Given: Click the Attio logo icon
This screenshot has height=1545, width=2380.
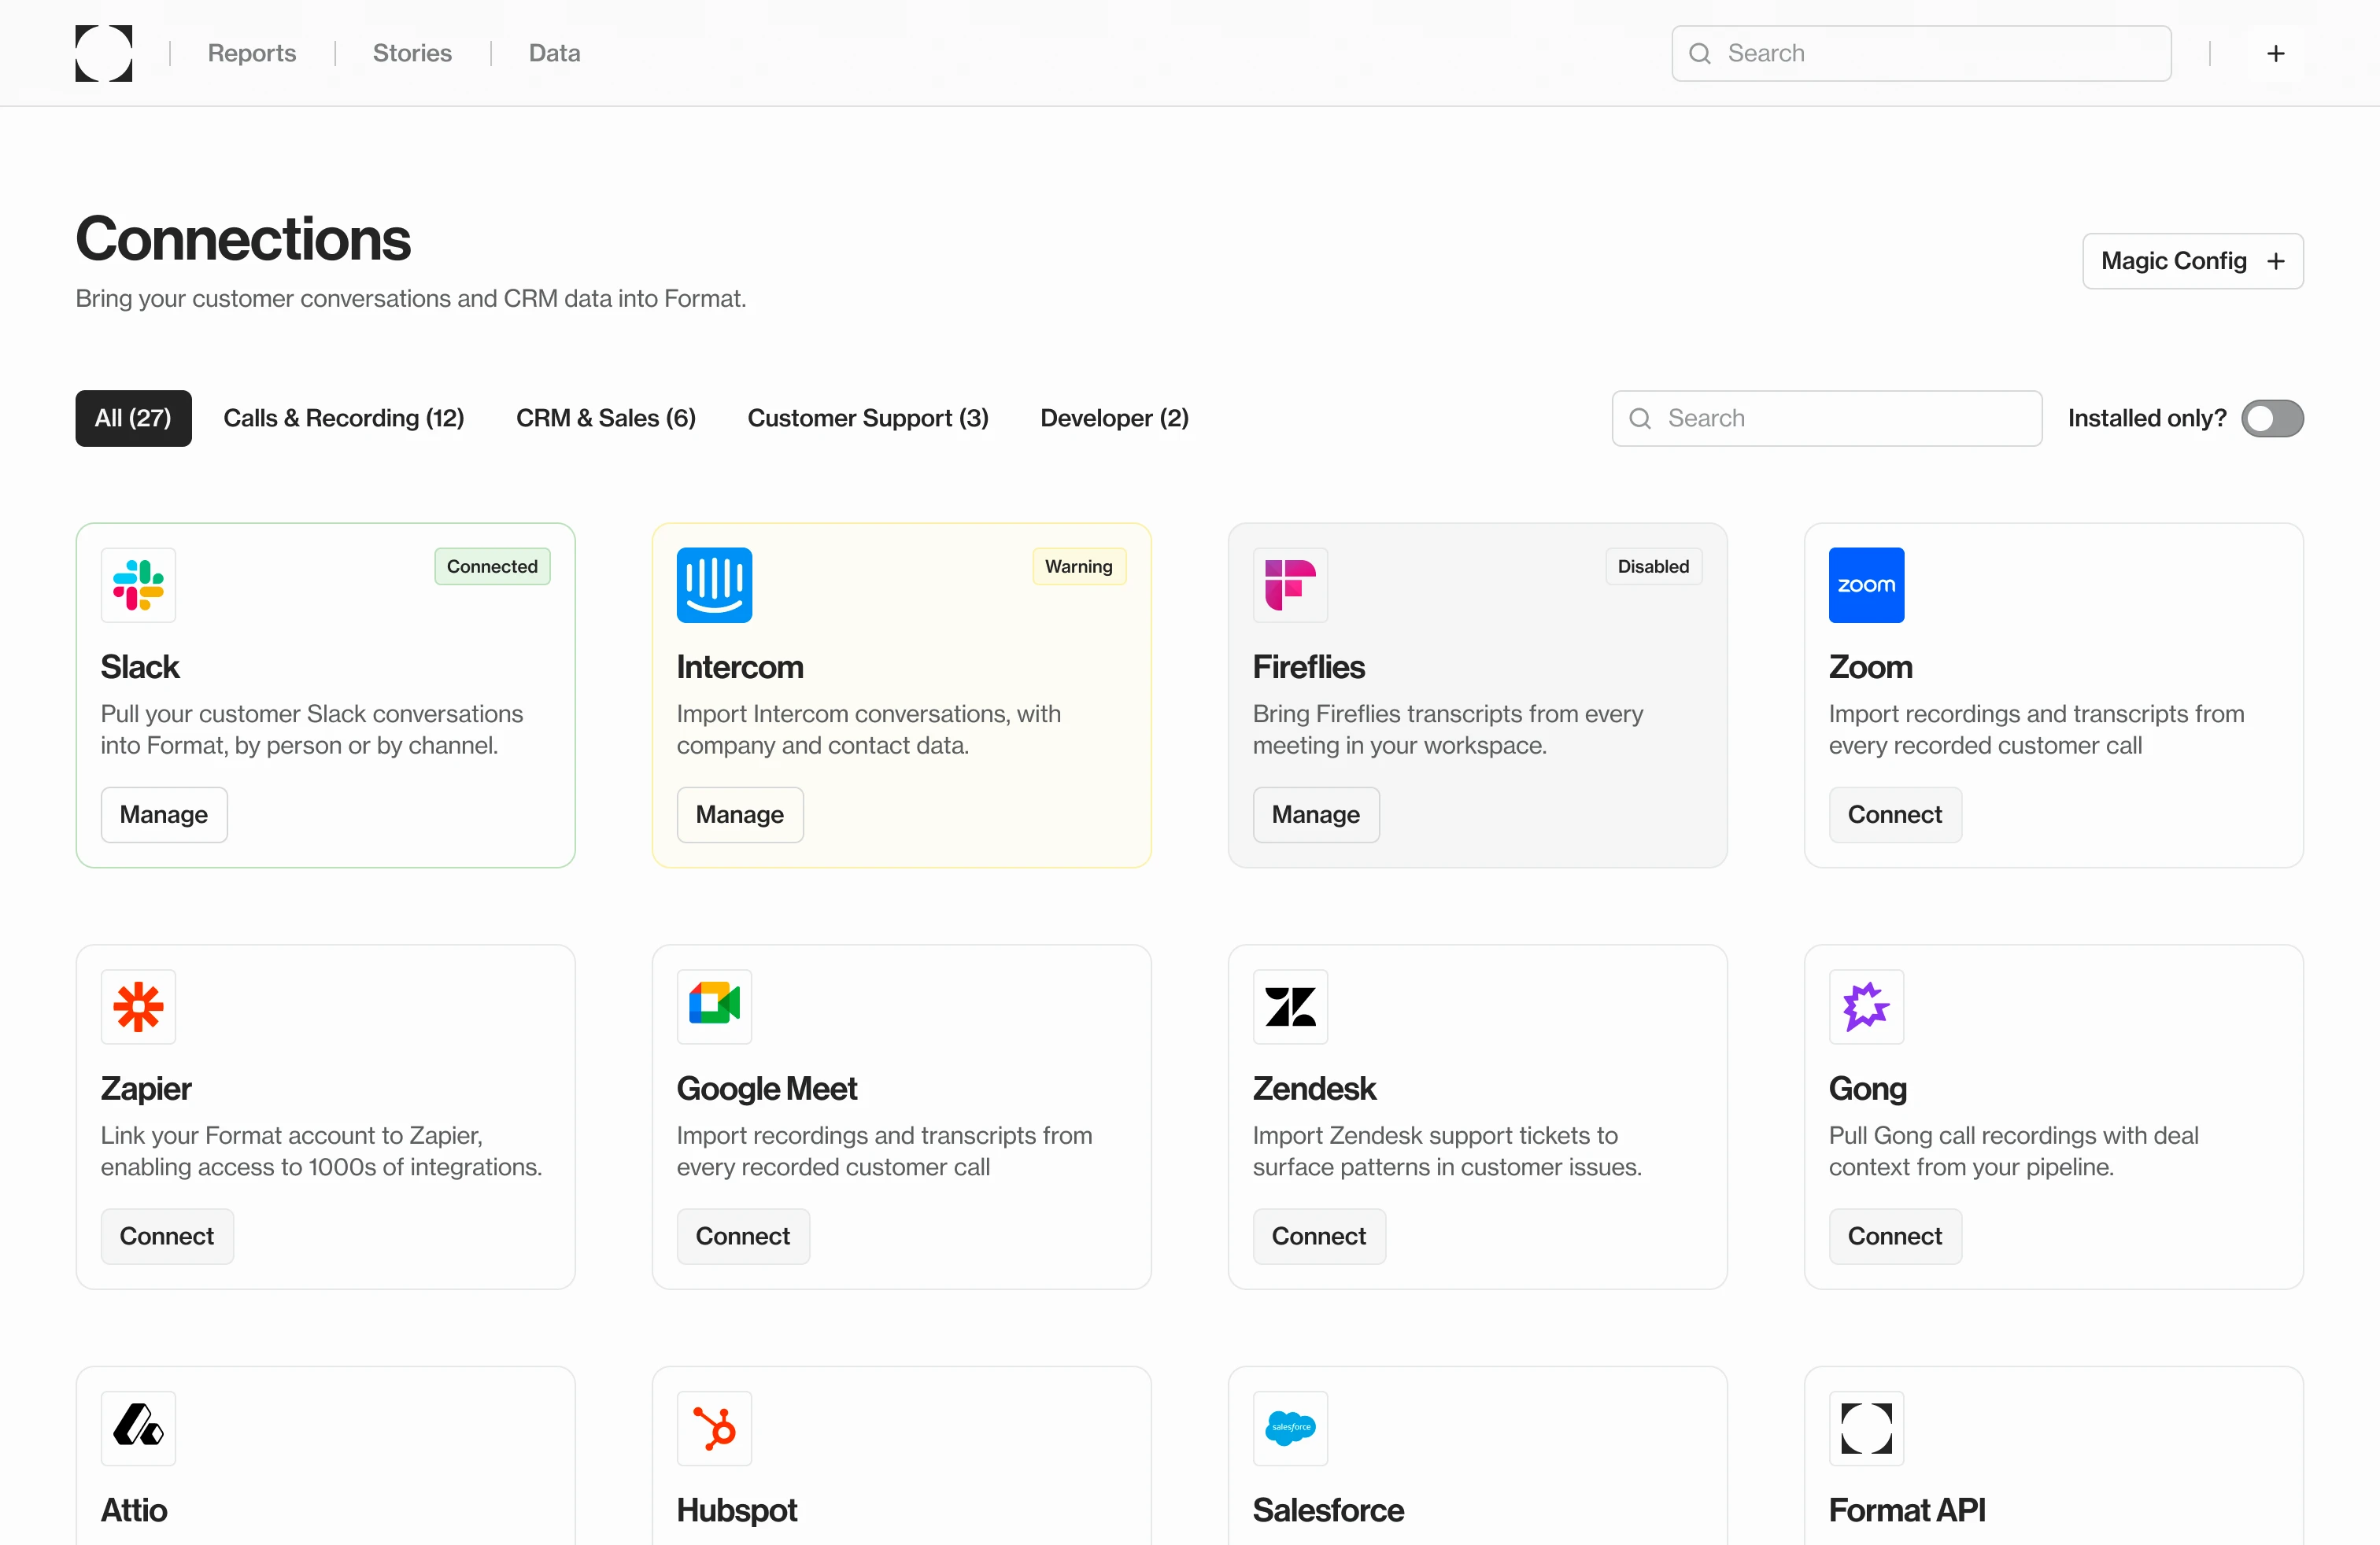Looking at the screenshot, I should [138, 1428].
